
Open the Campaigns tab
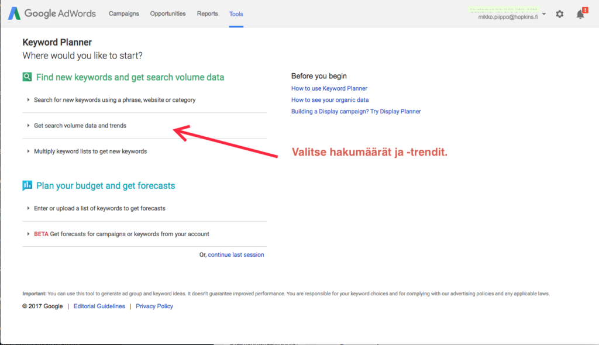[124, 14]
